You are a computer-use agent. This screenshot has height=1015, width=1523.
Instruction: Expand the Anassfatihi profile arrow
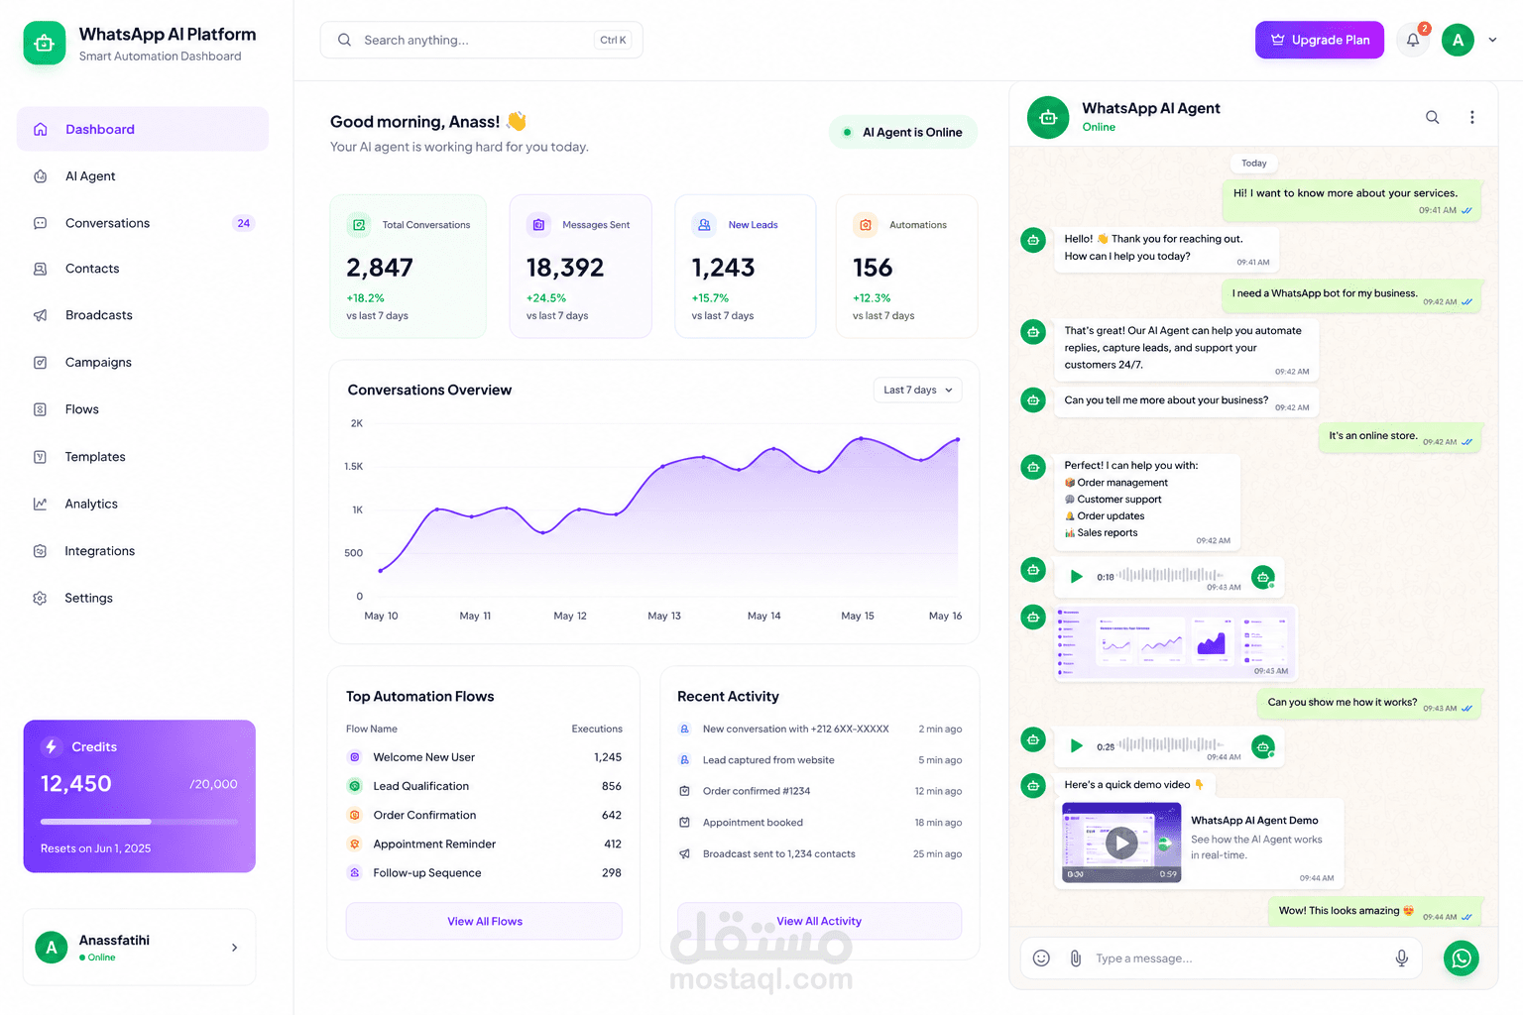pyautogui.click(x=234, y=948)
